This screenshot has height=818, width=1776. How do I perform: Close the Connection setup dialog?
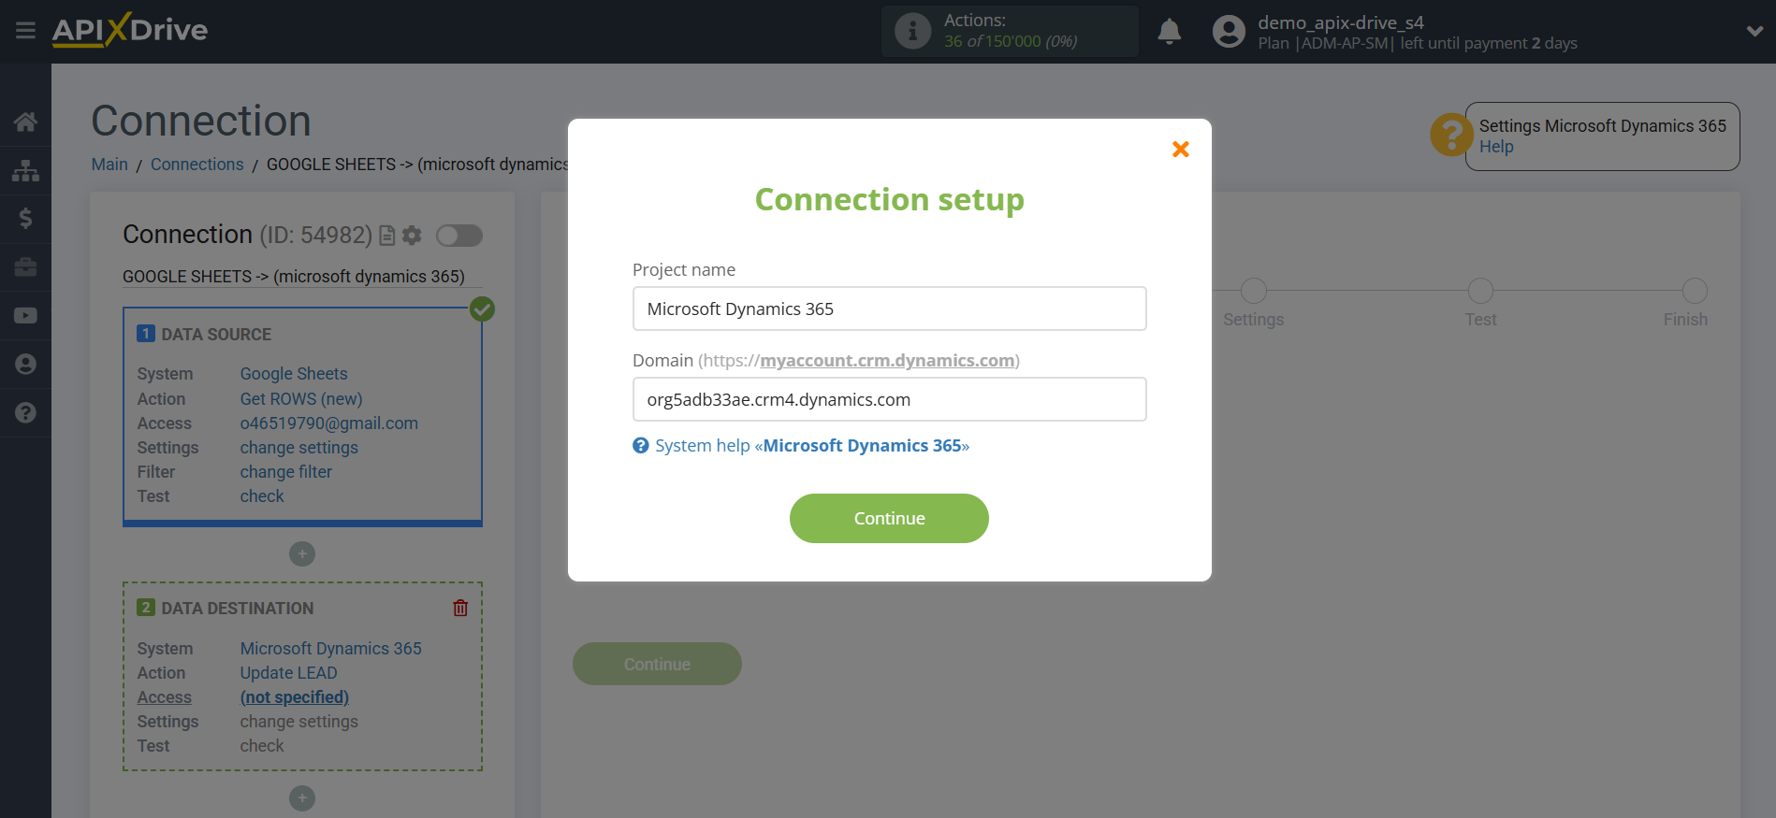pyautogui.click(x=1181, y=149)
